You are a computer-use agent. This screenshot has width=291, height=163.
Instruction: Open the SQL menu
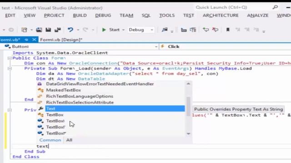click(146, 15)
